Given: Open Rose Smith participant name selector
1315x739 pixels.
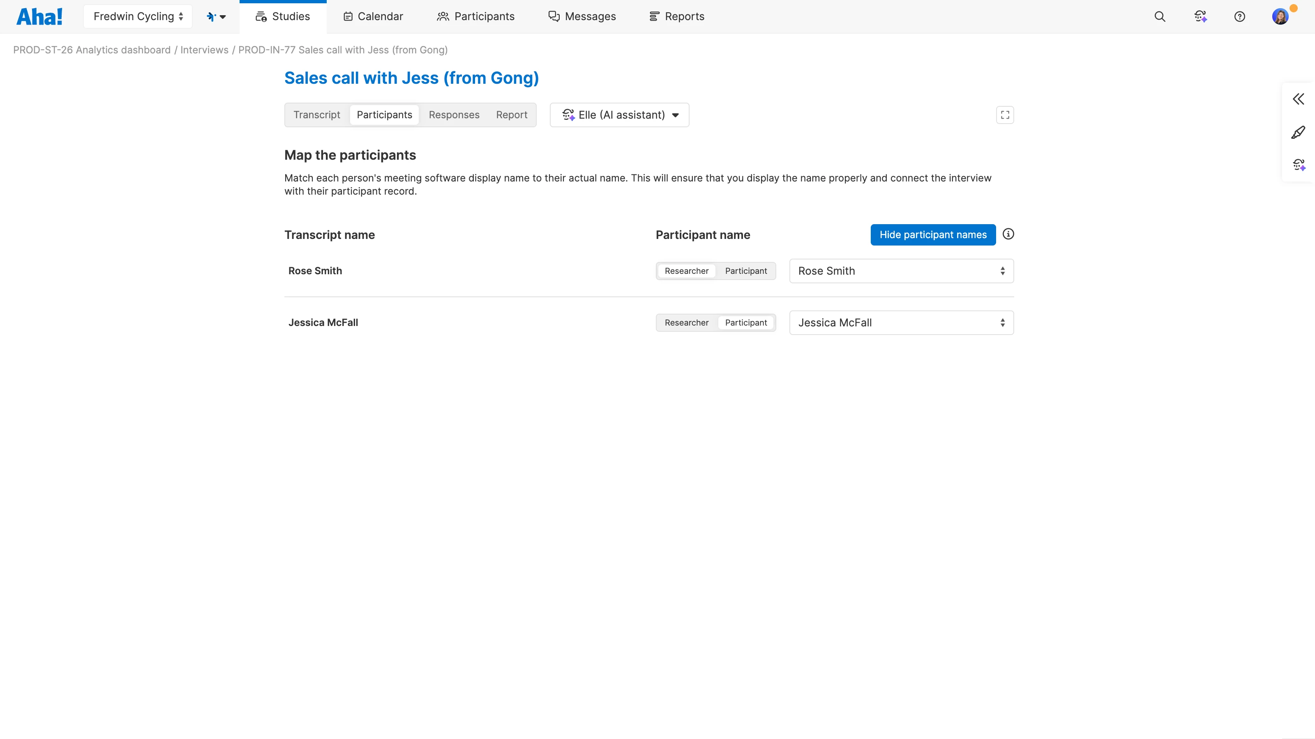Looking at the screenshot, I should (901, 271).
